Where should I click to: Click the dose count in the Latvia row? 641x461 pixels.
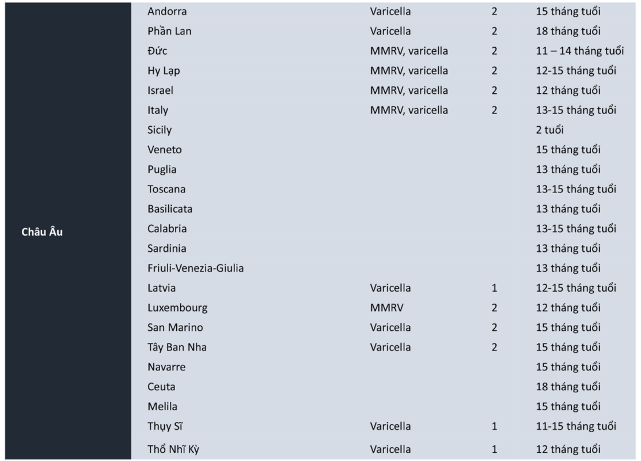494,288
